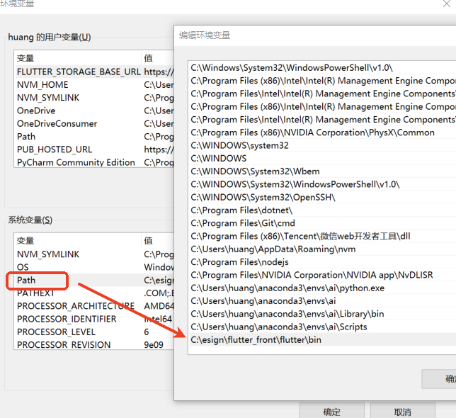Select C:\WINDOWS\system32 path entry
456x418 pixels.
click(x=322, y=145)
